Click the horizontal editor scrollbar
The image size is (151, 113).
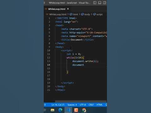[x=81, y=101]
